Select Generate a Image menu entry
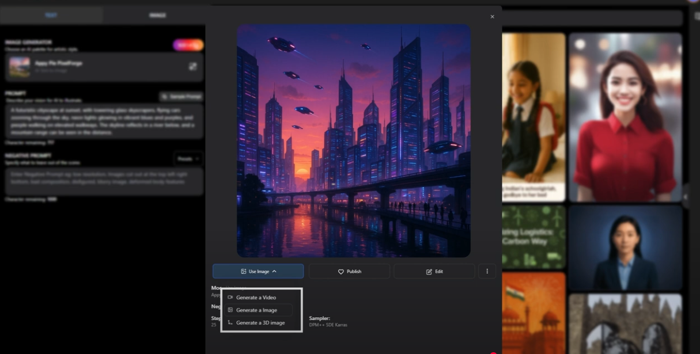 click(x=256, y=310)
